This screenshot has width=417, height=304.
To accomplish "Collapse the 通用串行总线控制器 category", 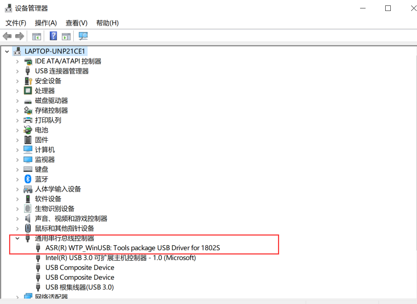I will (x=17, y=238).
